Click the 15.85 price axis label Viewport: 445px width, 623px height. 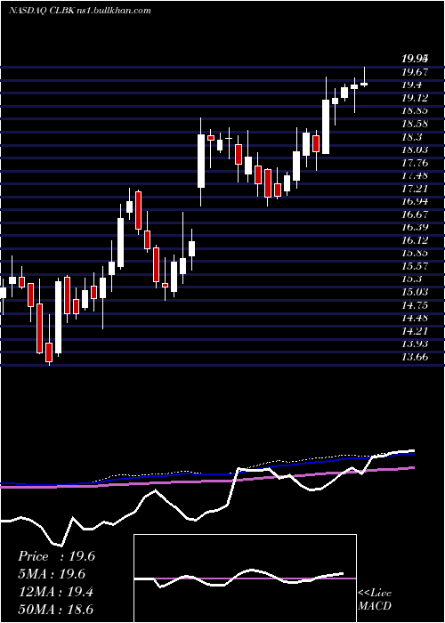[x=415, y=253]
